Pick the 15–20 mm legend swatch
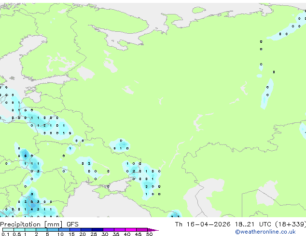The image size is (306, 236). [75, 230]
